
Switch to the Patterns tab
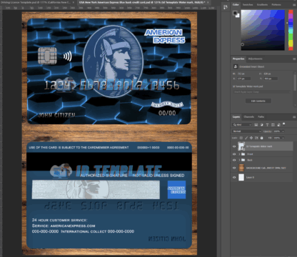(276, 4)
